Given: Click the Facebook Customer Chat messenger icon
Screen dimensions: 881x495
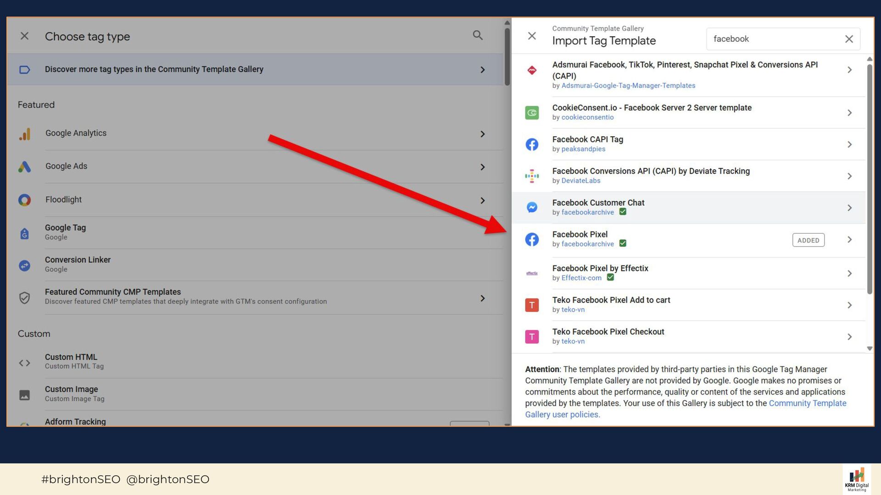Looking at the screenshot, I should pos(532,208).
